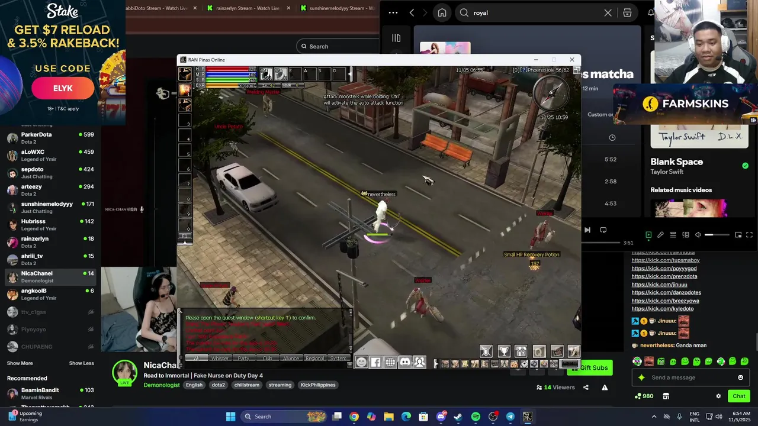
Task: Open Your Library icon in Spotify
Action: (396, 38)
